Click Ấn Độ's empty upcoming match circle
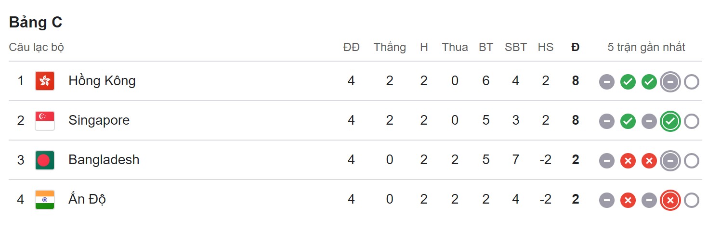 pyautogui.click(x=691, y=200)
